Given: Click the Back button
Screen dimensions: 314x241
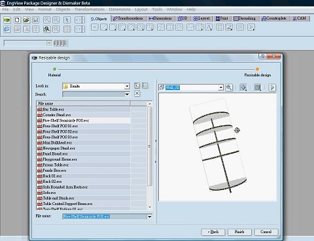Looking at the screenshot, I should click(213, 232).
